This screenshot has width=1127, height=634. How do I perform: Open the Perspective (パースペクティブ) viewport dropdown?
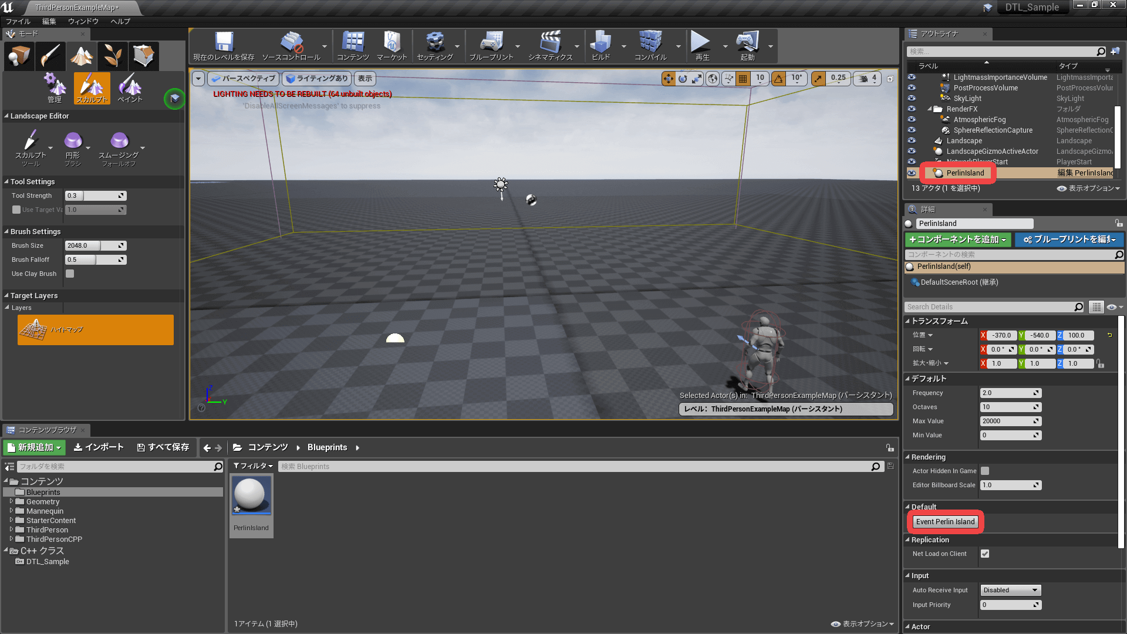[243, 78]
